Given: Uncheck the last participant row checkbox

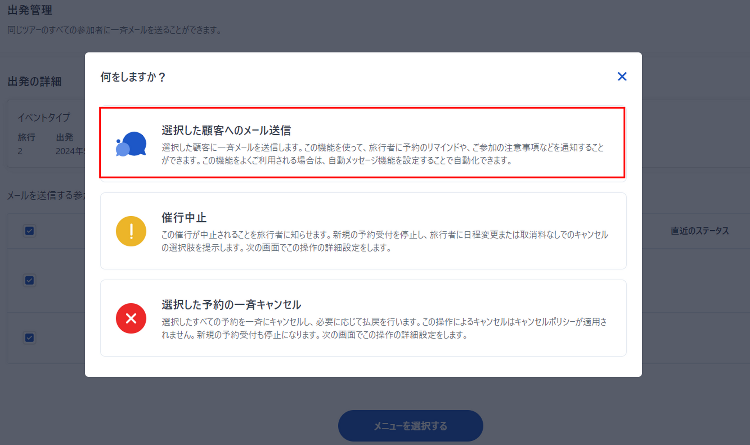Looking at the screenshot, I should [30, 337].
